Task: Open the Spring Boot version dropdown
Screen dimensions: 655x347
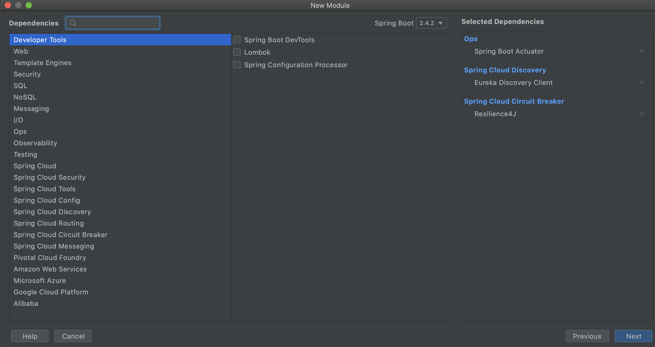Action: coord(431,23)
